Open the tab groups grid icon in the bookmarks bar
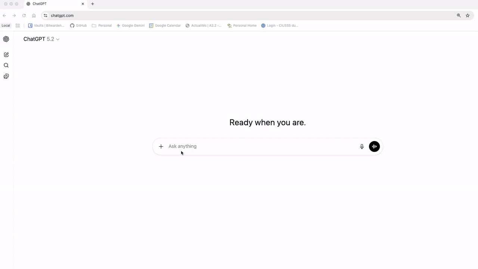 pyautogui.click(x=18, y=26)
